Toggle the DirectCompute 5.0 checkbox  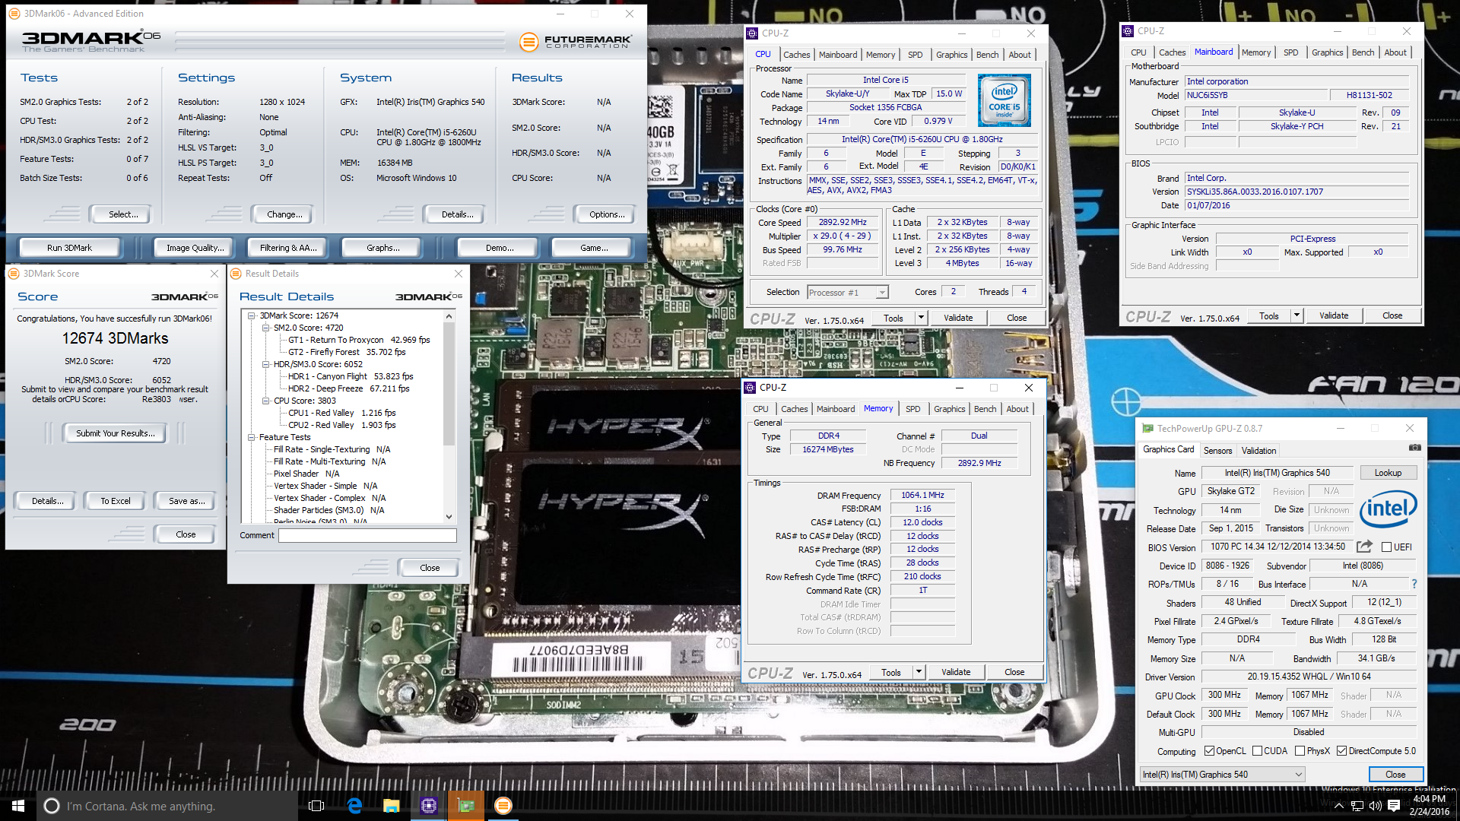click(x=1341, y=751)
